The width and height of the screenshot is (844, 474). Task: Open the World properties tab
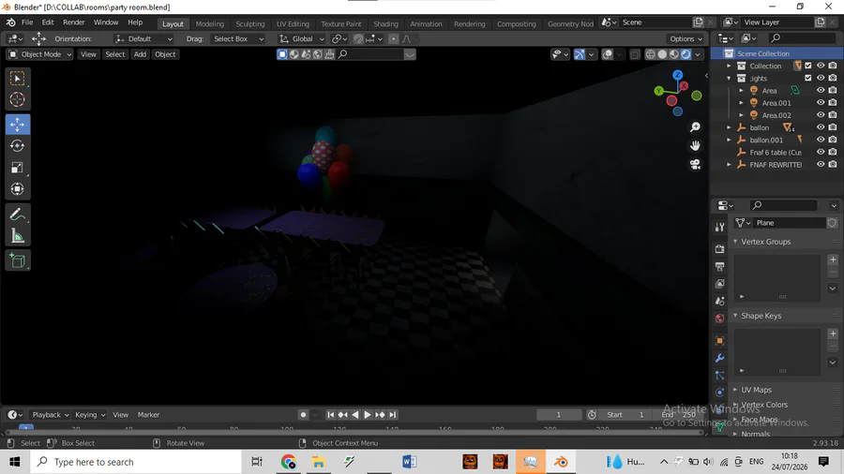pos(719,318)
